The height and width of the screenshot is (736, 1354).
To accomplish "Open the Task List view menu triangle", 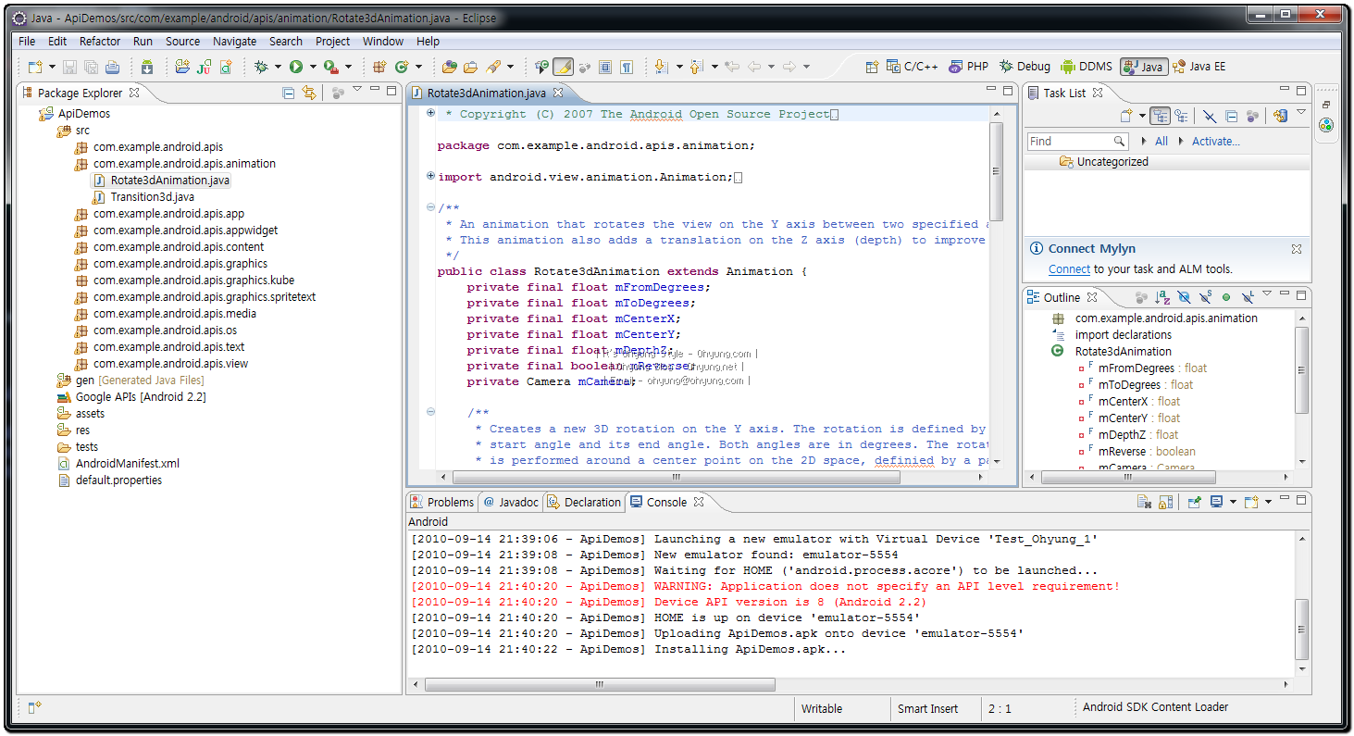I will [1301, 112].
